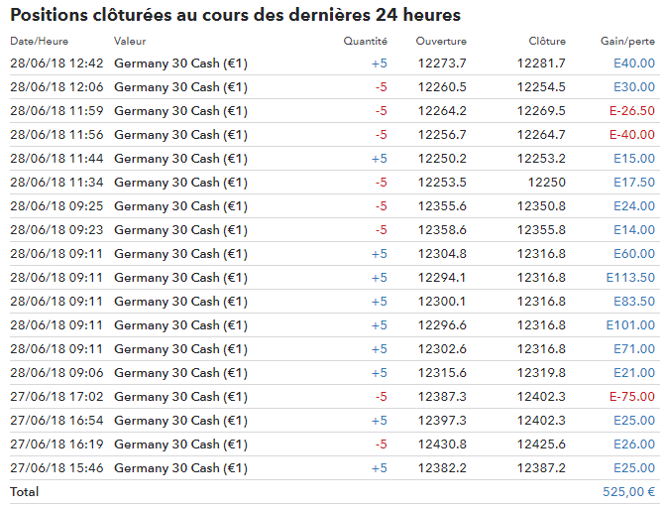The image size is (664, 508).
Task: Click the opening price 12358.6
Action: pyautogui.click(x=442, y=229)
